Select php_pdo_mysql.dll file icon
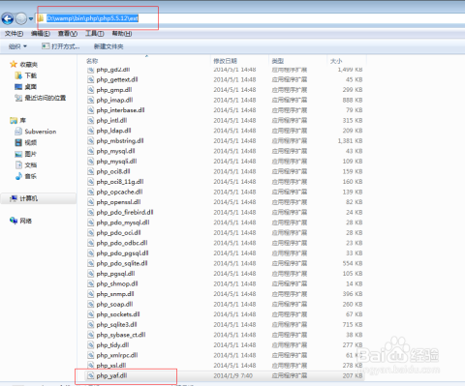This screenshot has width=465, height=386. (x=91, y=223)
